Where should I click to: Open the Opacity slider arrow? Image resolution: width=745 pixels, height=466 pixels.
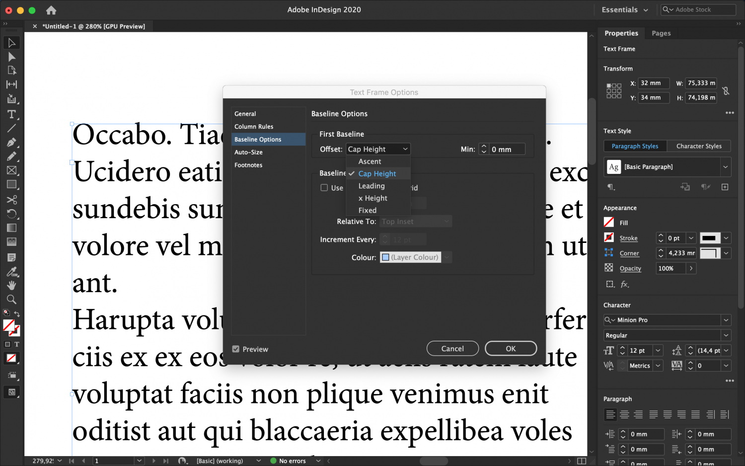tap(691, 268)
